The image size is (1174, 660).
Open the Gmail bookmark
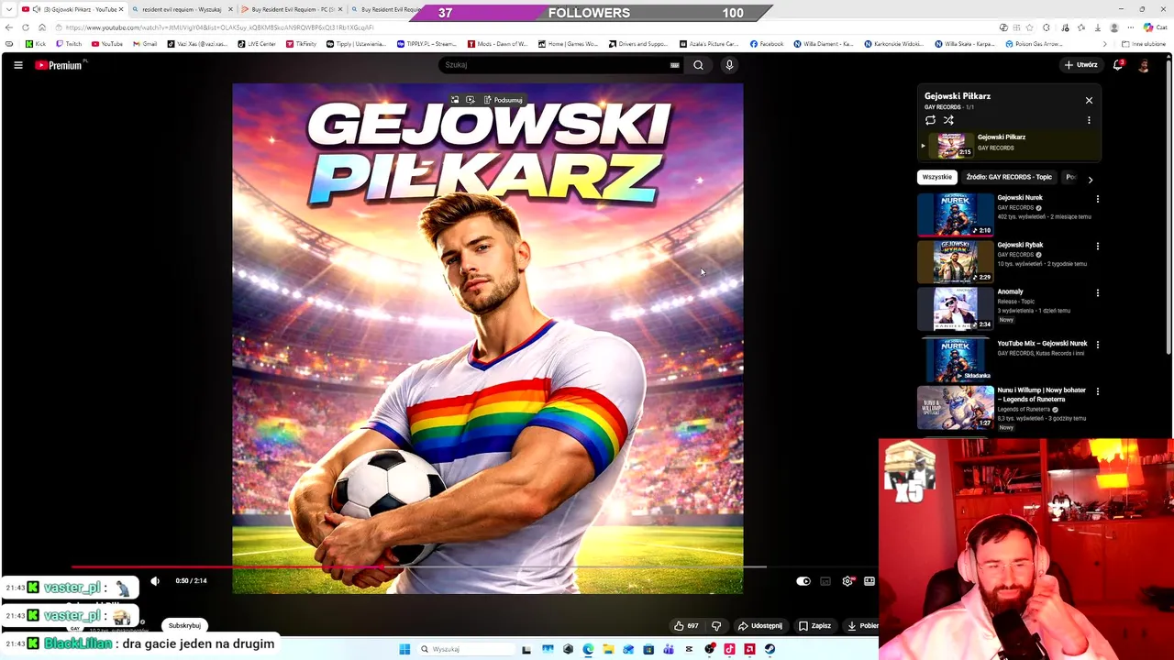tap(145, 44)
